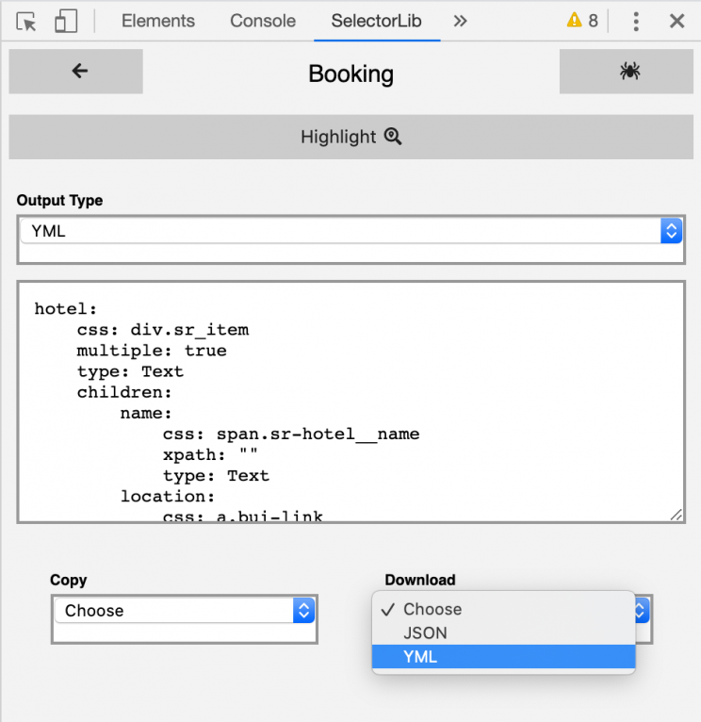Viewport: 701px width, 722px height.
Task: Click the 'css: span.sr-hotel__name' line
Action: 291,435
